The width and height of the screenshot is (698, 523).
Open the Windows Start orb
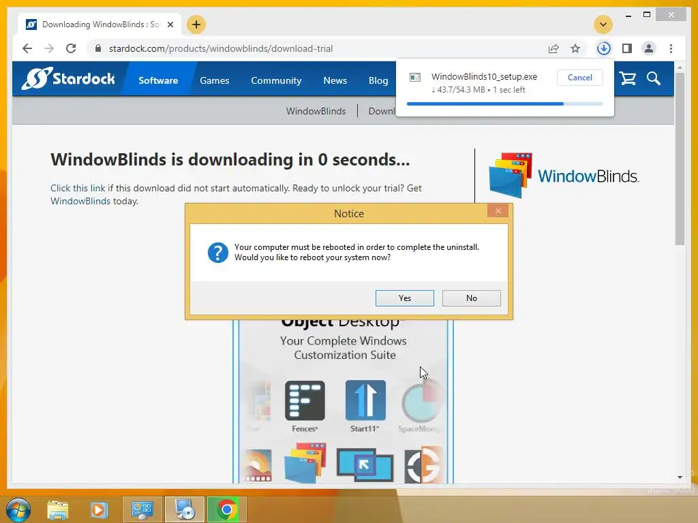pyautogui.click(x=18, y=509)
